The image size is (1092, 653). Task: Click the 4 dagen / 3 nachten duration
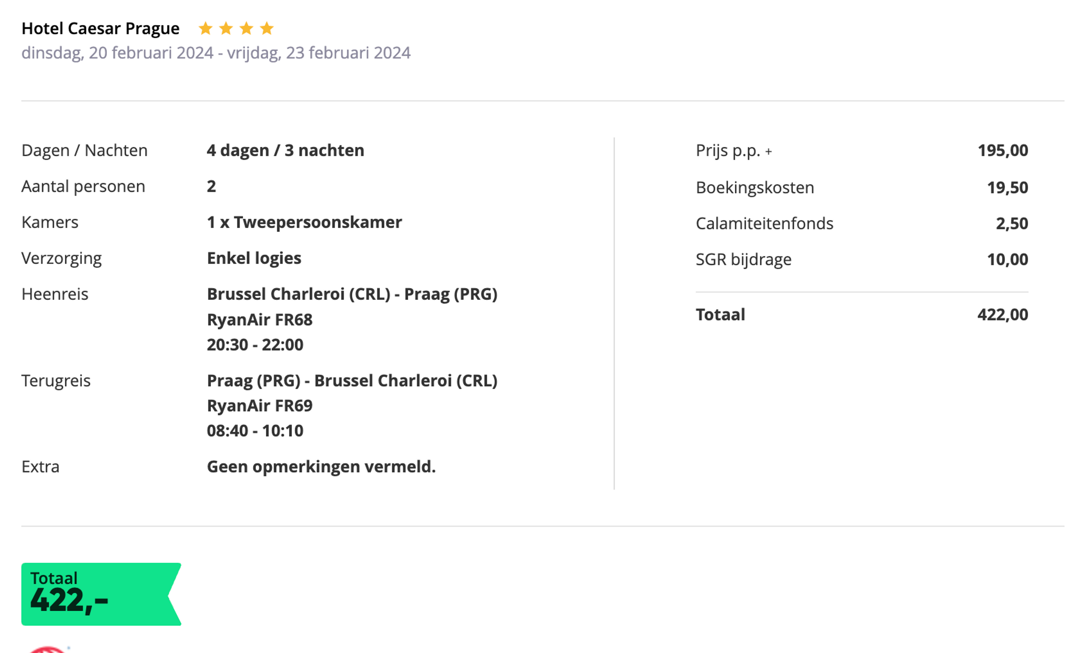pos(286,151)
